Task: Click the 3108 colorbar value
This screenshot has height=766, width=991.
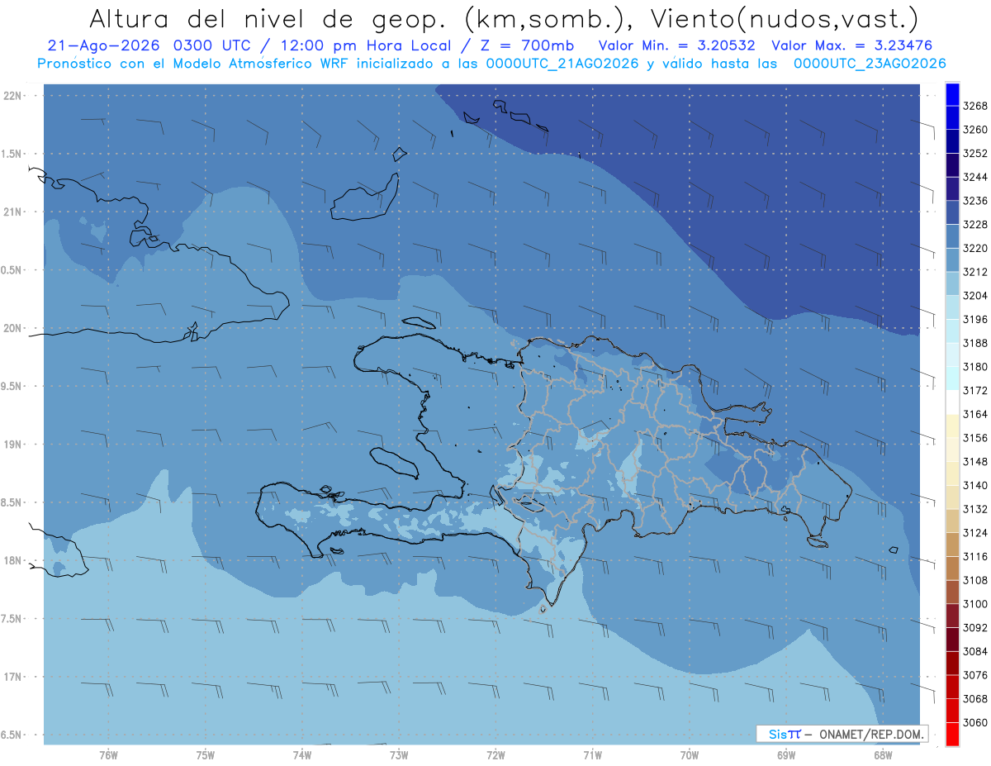Action: pyautogui.click(x=975, y=580)
